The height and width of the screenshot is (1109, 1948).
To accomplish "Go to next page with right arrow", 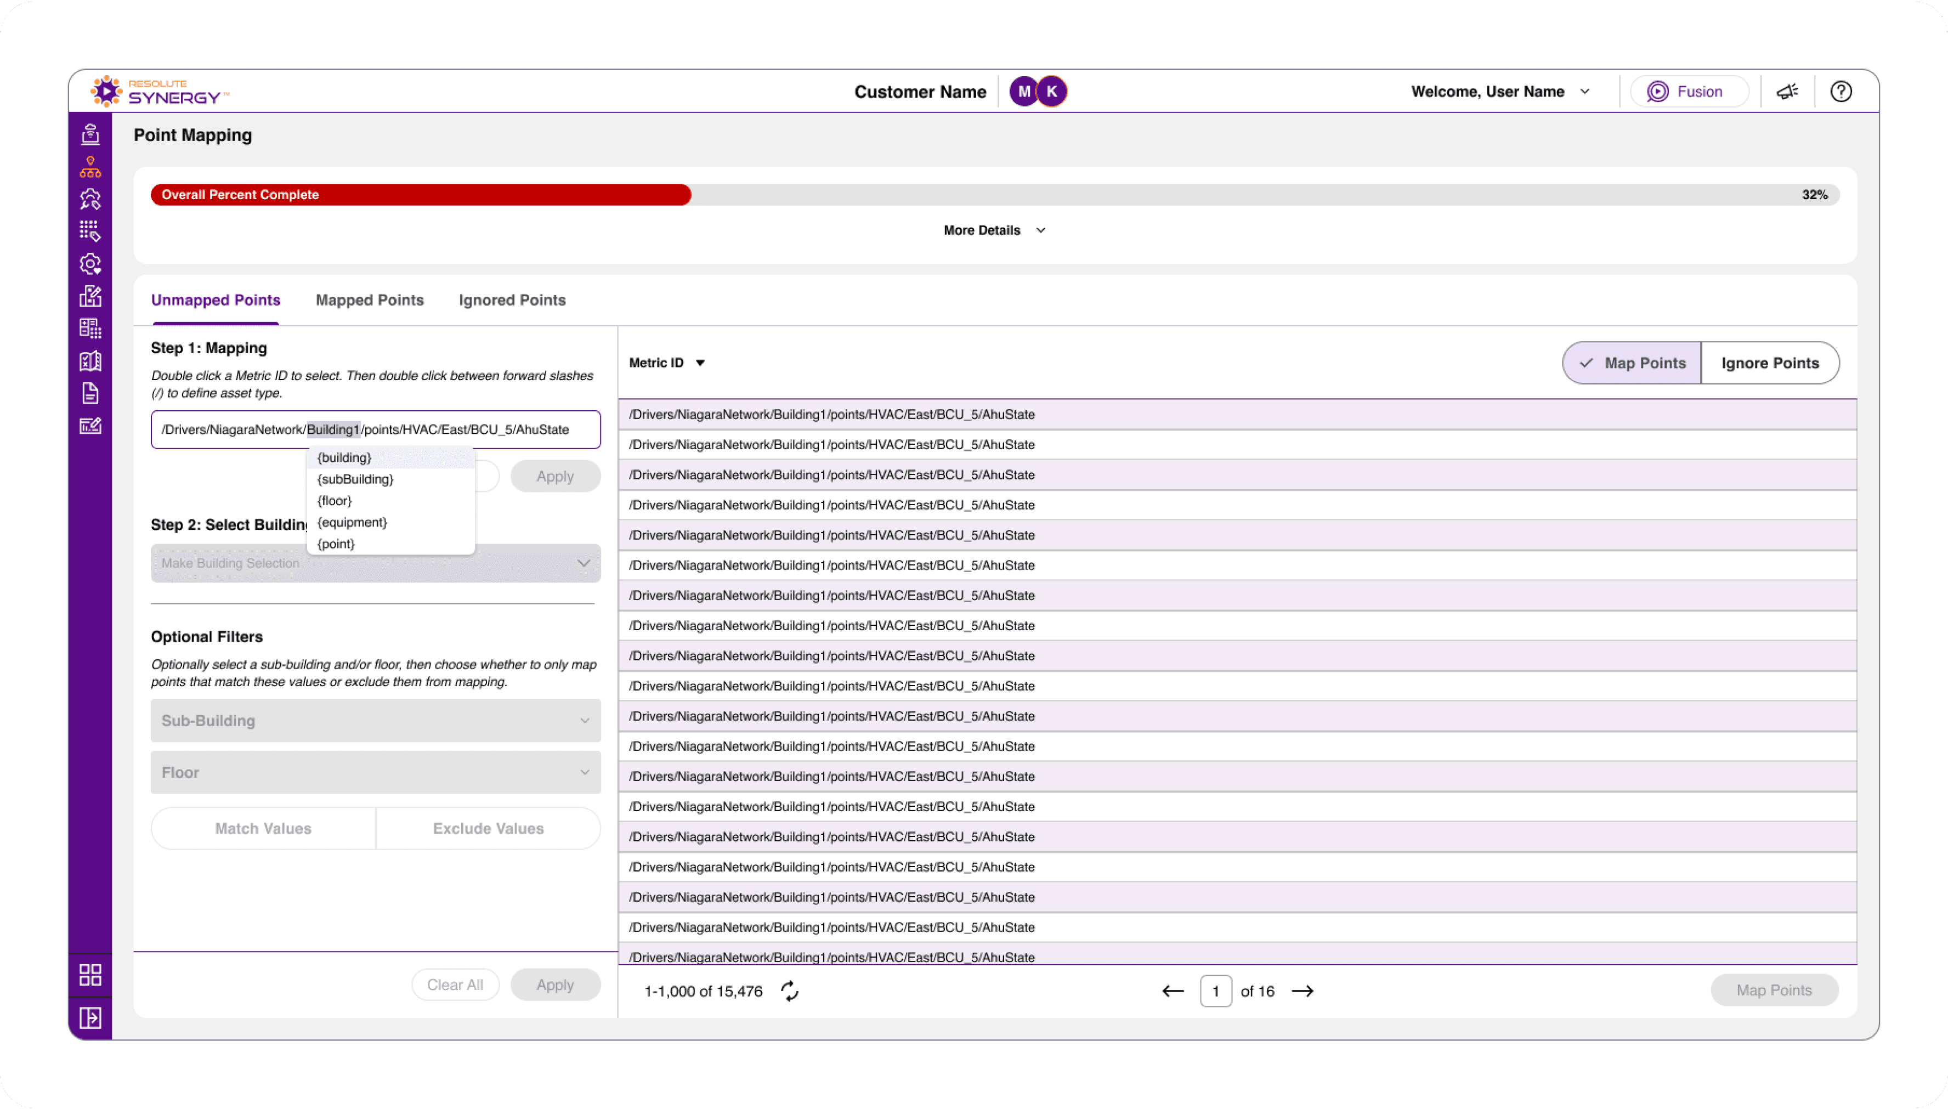I will click(1302, 991).
